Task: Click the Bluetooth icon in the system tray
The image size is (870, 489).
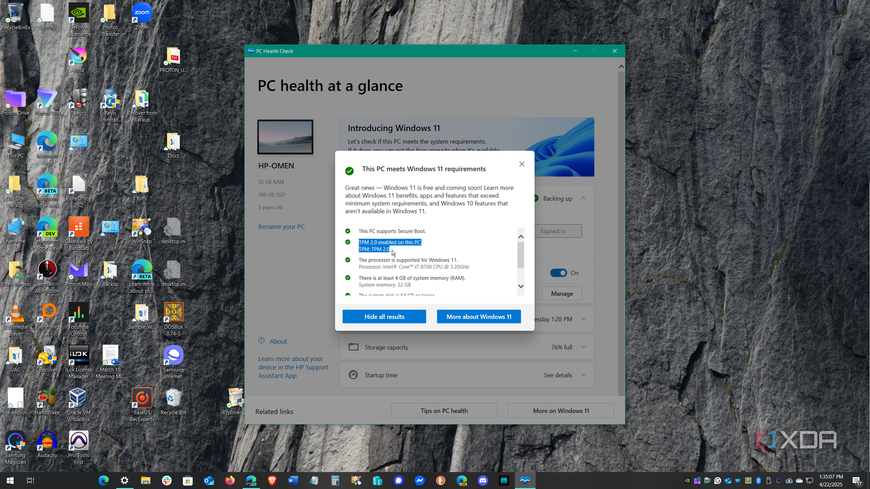Action: [759, 480]
